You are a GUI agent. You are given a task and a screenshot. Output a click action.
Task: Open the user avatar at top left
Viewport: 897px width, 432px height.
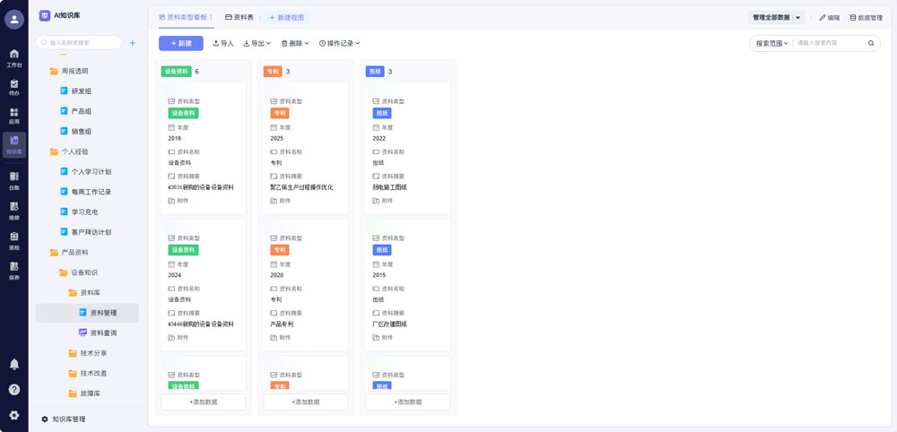point(14,20)
